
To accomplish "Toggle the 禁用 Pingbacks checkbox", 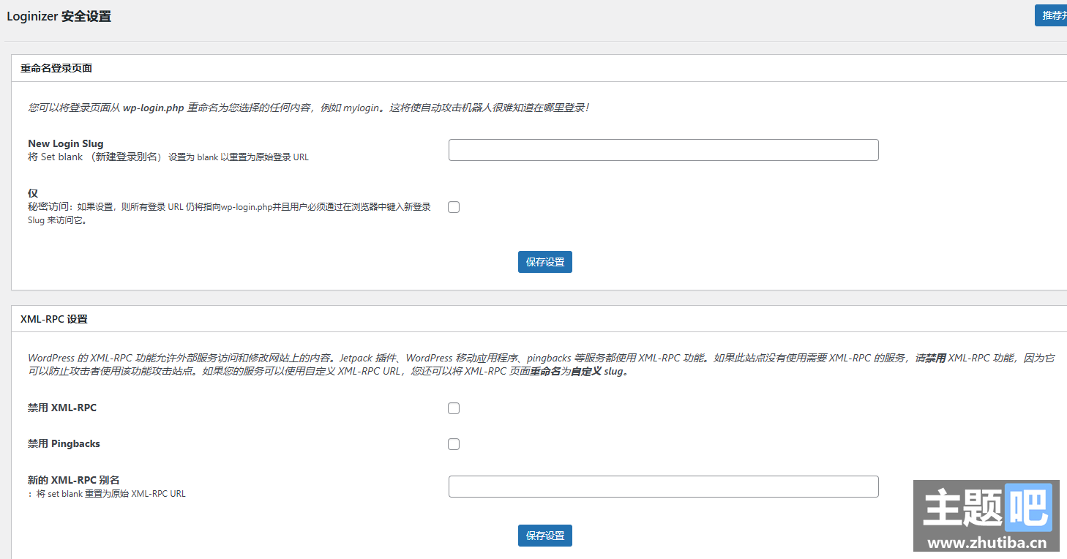I will click(x=454, y=444).
